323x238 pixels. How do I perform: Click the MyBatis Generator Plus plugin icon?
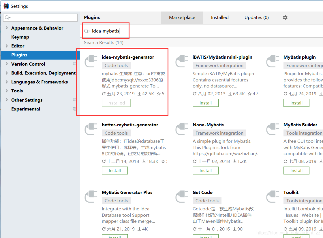point(91,197)
